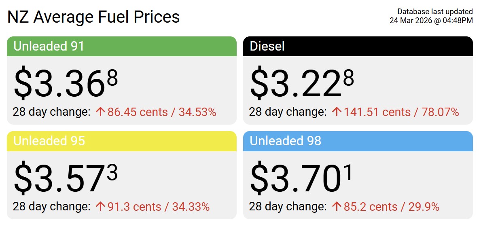Select the black Diesel header bar
This screenshot has width=481, height=231.
[x=358, y=46]
